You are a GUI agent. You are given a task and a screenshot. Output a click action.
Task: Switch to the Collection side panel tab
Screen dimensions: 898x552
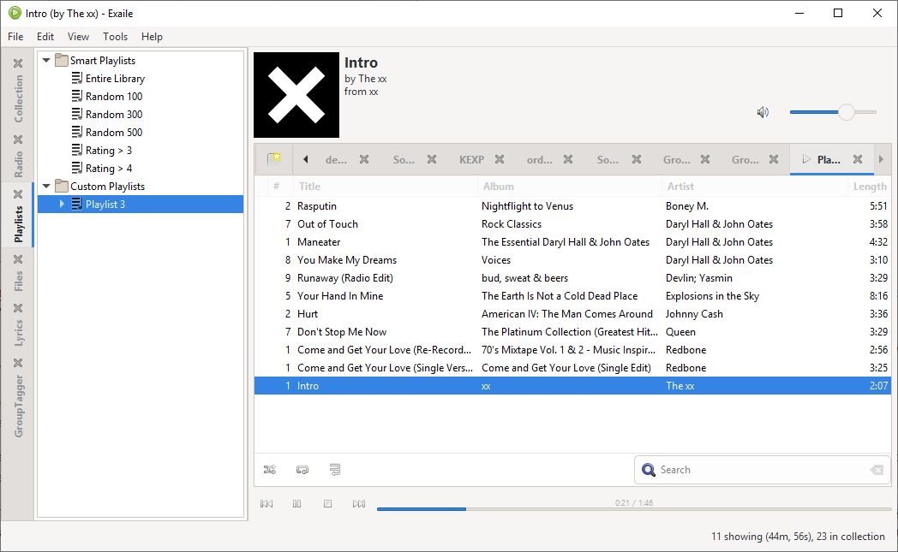(19, 98)
